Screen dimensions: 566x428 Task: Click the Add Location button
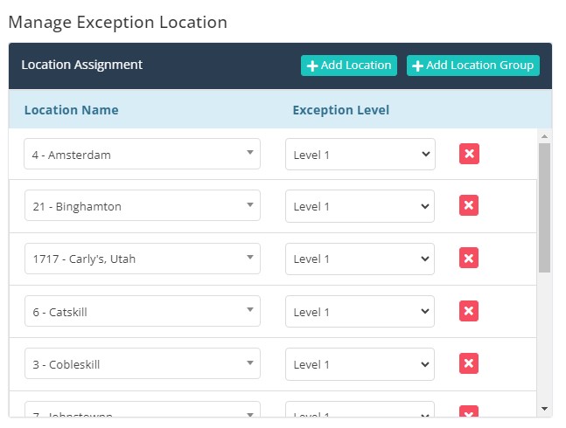coord(349,66)
